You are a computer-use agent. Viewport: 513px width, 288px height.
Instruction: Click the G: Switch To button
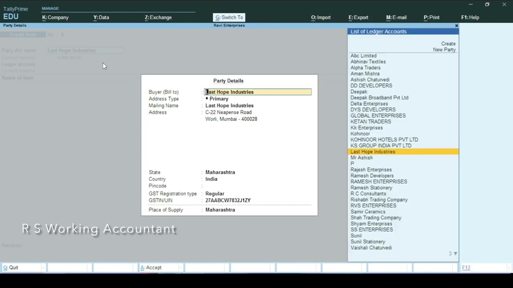point(229,17)
